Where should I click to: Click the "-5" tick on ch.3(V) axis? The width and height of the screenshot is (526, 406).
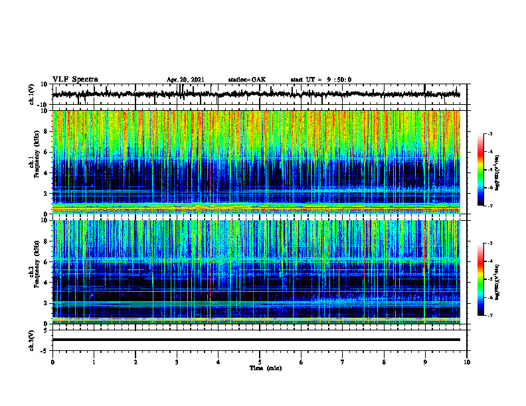coord(44,351)
